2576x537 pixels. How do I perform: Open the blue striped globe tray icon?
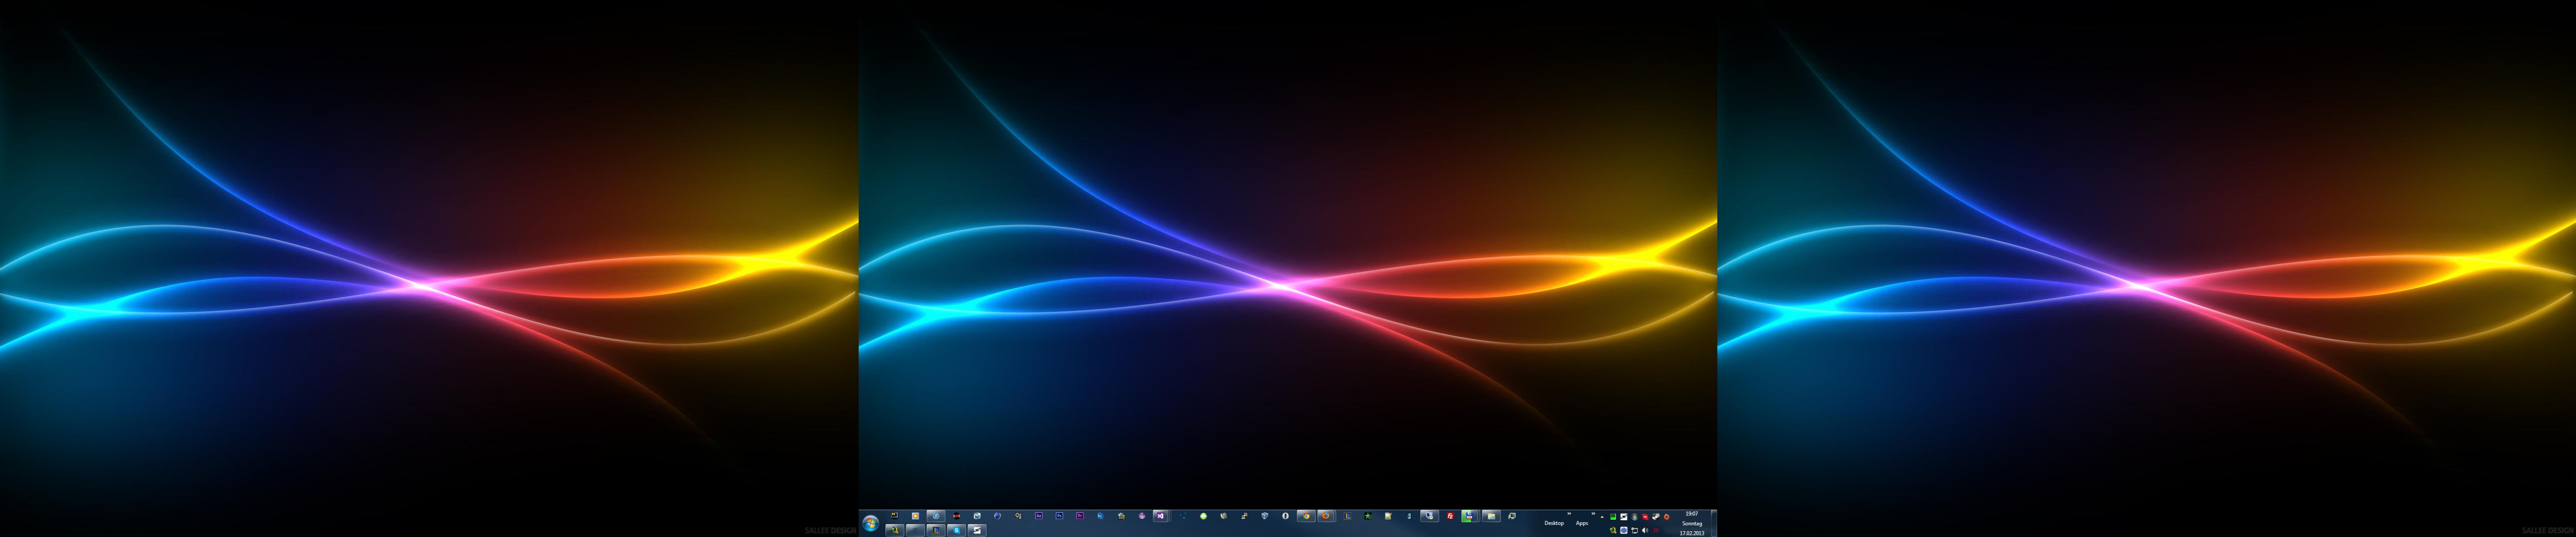point(1624,530)
